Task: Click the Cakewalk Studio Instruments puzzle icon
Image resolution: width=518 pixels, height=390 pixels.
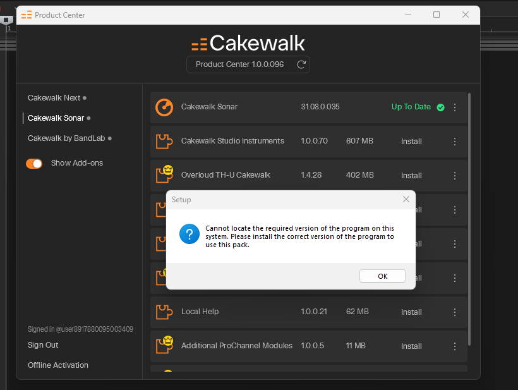Action: tap(164, 142)
